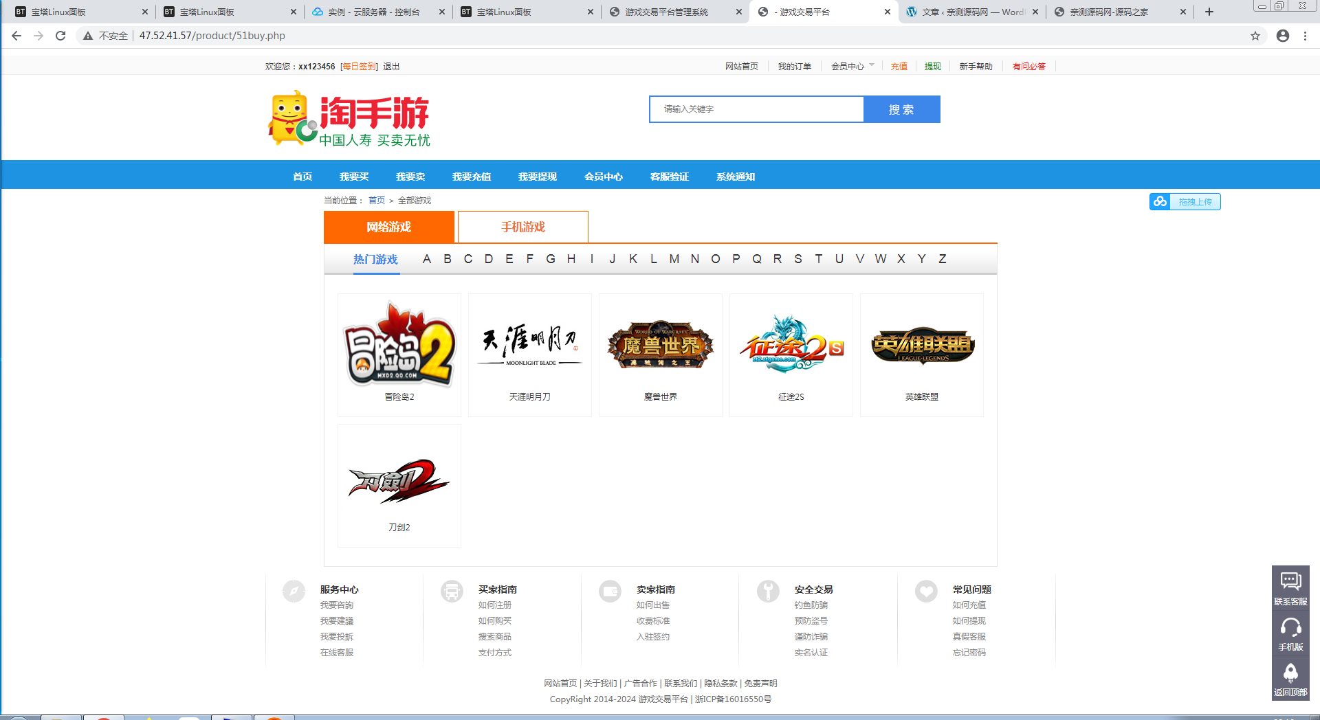
Task: Click the 淘手游 site logo
Action: pyautogui.click(x=349, y=119)
